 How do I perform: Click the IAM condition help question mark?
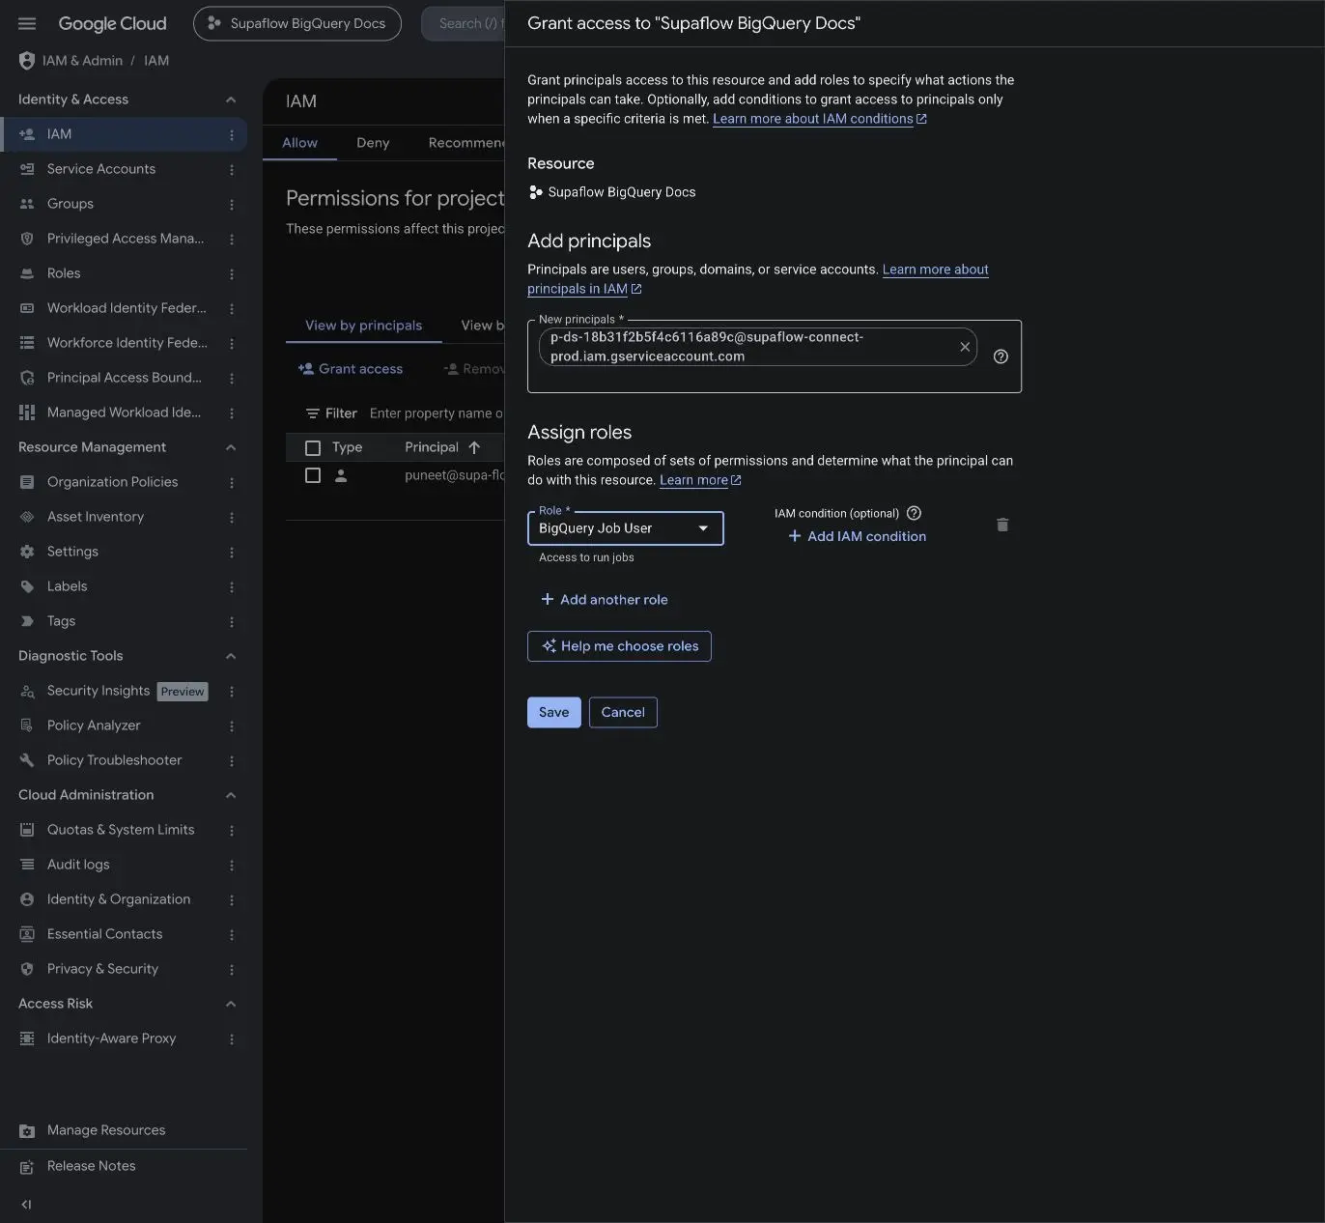pos(914,513)
